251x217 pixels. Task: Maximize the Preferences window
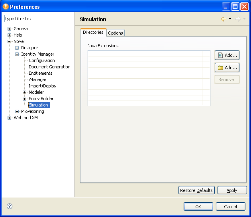coord(235,7)
